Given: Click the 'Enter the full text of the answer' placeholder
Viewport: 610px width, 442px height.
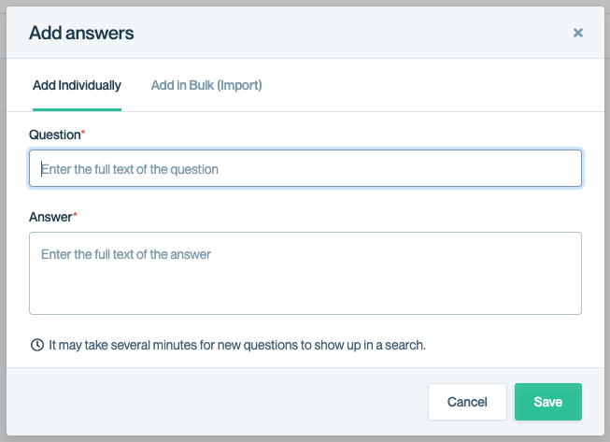Looking at the screenshot, I should pyautogui.click(x=126, y=254).
